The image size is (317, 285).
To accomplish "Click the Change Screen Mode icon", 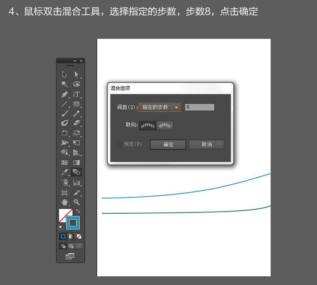I will coord(70,256).
